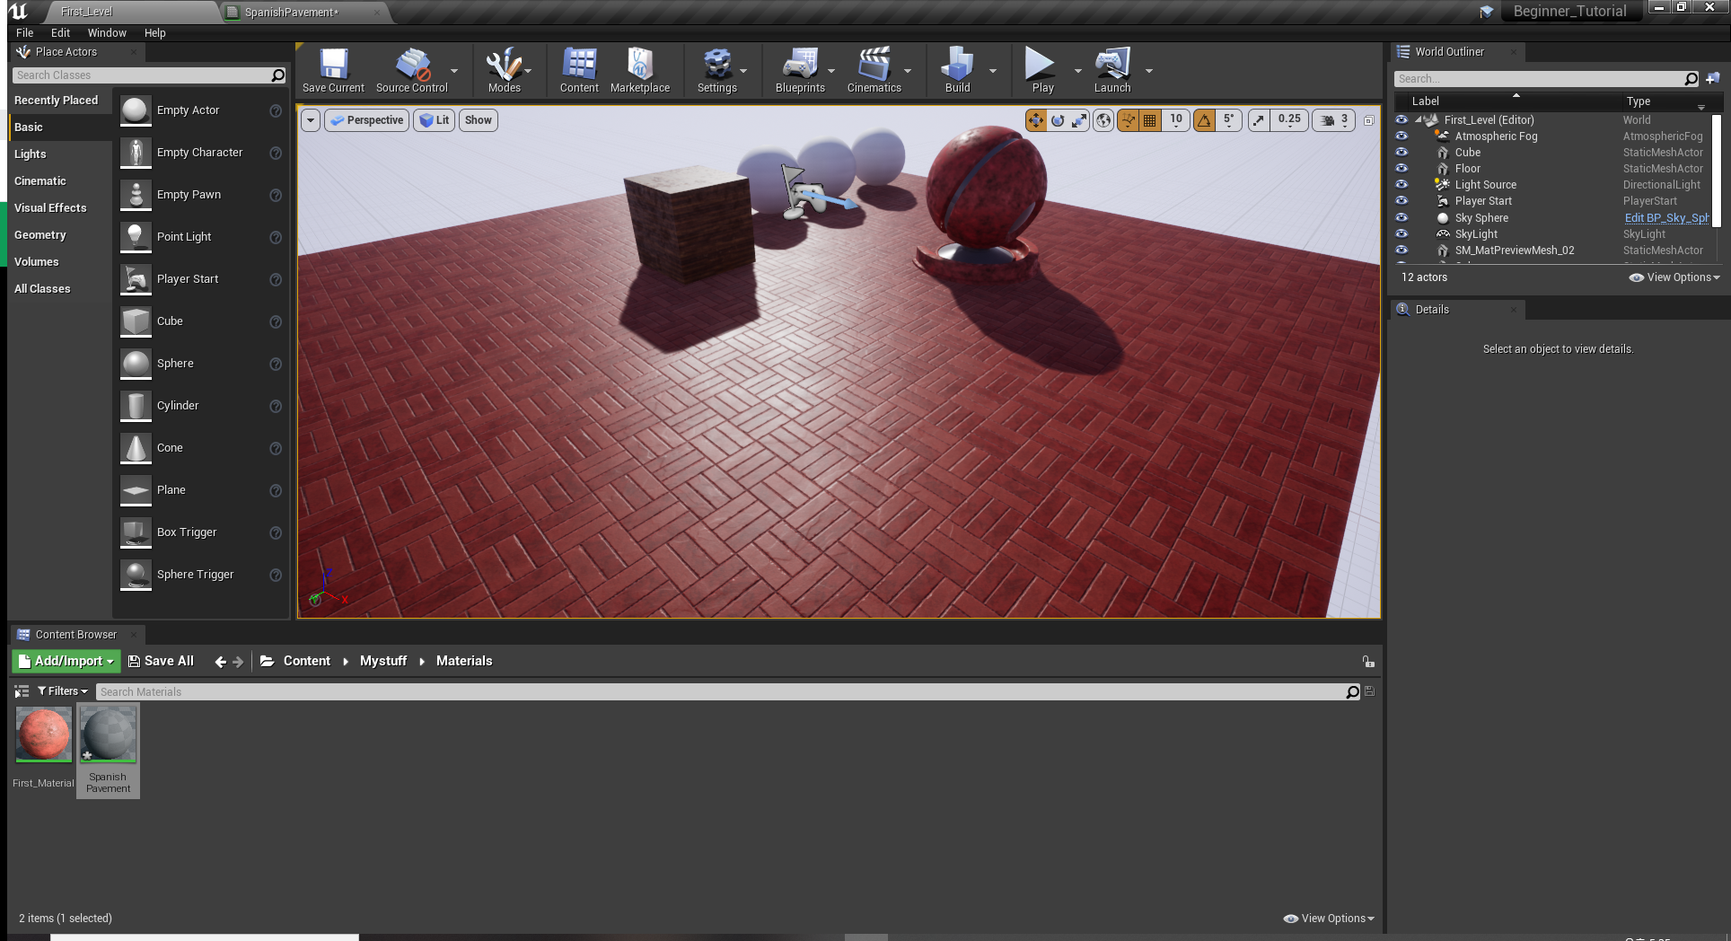Toggle grid snapping icon
The image size is (1731, 941).
pyautogui.click(x=1150, y=120)
